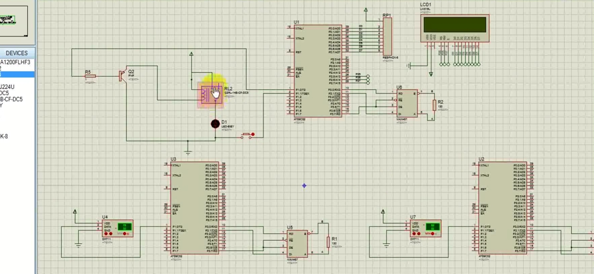Viewport: 594px width, 274px height.
Task: Select the A1200FLHF3 device in the list
Action: [x=16, y=62]
